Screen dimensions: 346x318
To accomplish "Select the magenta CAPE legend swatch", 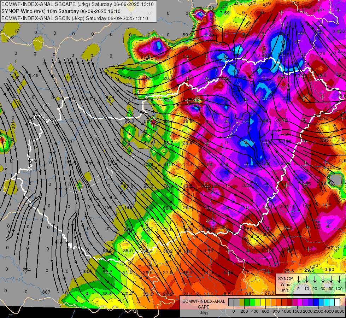I will coord(300,302).
